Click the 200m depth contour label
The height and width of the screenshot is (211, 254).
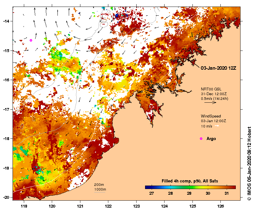99,185
